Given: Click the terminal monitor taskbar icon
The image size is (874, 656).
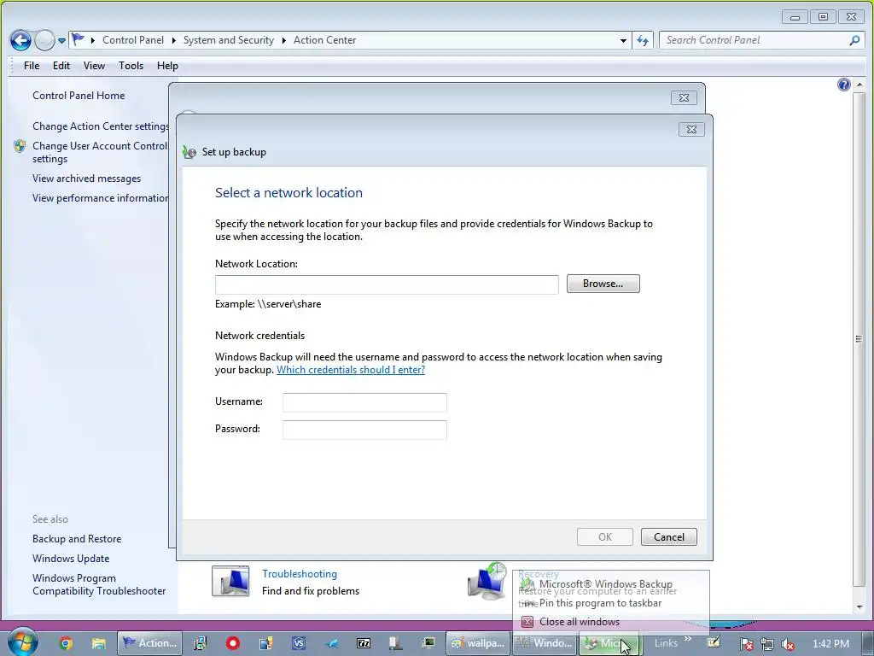Looking at the screenshot, I should point(428,643).
